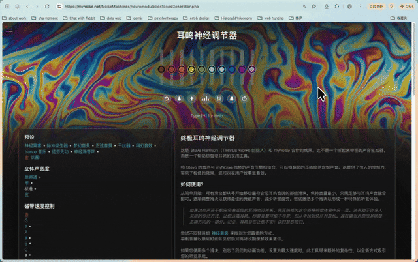
Task: Open the aha moment bookmark folder
Action: [44, 18]
